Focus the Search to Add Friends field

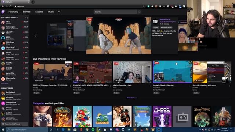[x=15, y=124]
